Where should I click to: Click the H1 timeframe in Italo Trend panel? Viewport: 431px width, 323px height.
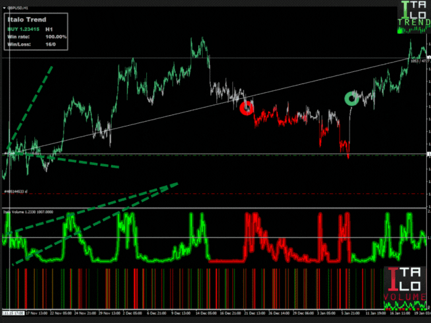[x=49, y=30]
